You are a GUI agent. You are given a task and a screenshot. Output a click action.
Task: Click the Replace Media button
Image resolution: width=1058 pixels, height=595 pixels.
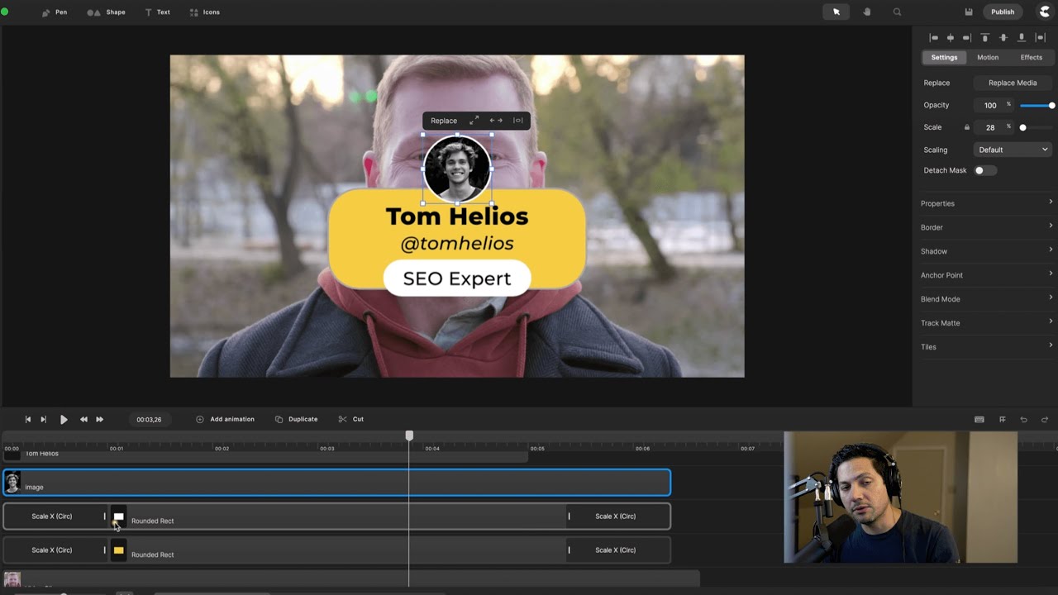point(1013,83)
